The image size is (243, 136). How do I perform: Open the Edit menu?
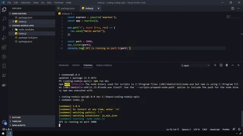(x=16, y=3)
